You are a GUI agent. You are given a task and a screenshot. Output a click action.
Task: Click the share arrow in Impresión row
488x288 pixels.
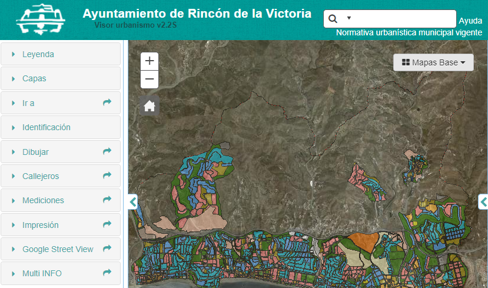pos(107,224)
